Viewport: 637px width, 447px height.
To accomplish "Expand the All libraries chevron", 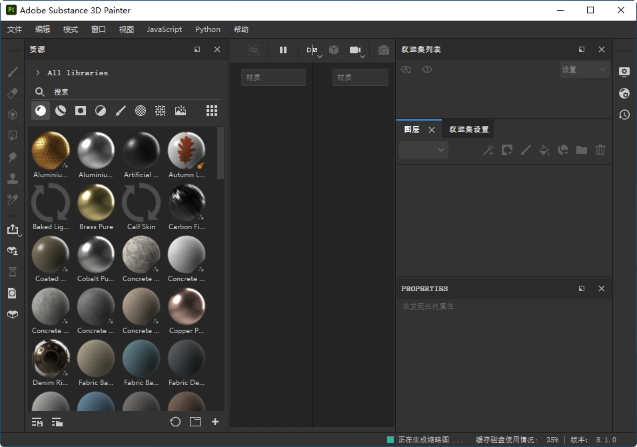I will point(38,73).
